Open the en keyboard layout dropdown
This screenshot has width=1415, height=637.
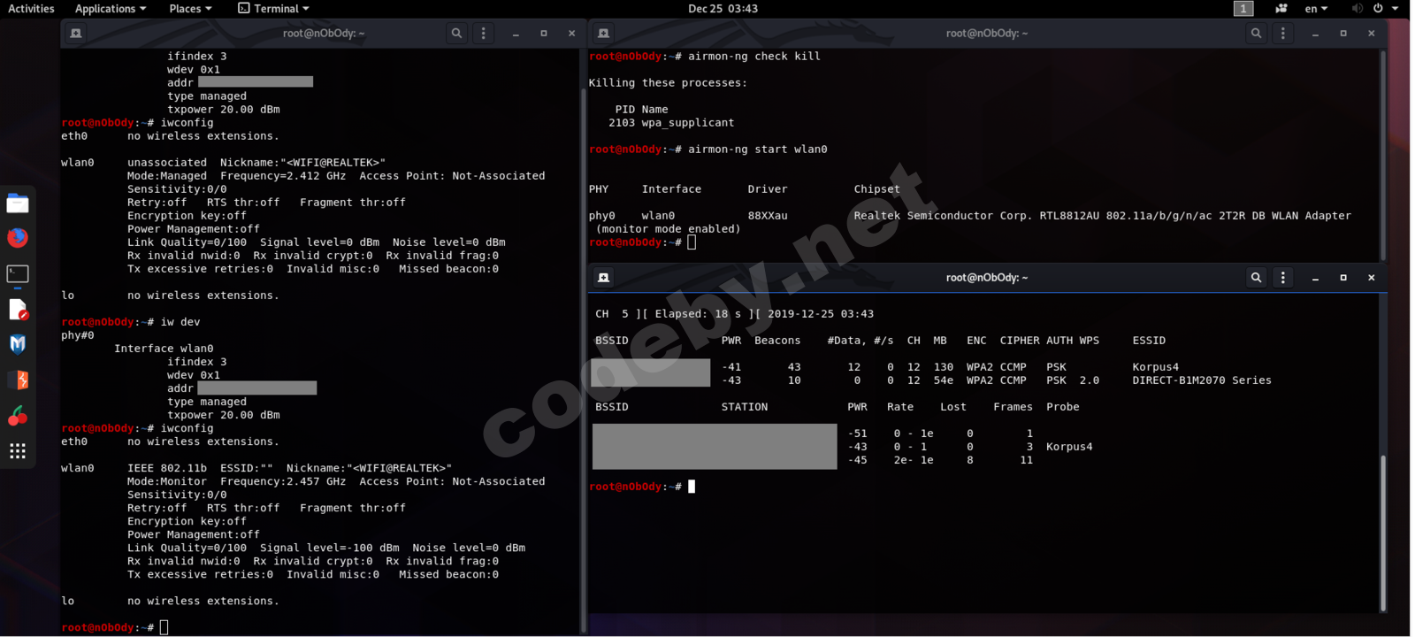click(x=1316, y=9)
